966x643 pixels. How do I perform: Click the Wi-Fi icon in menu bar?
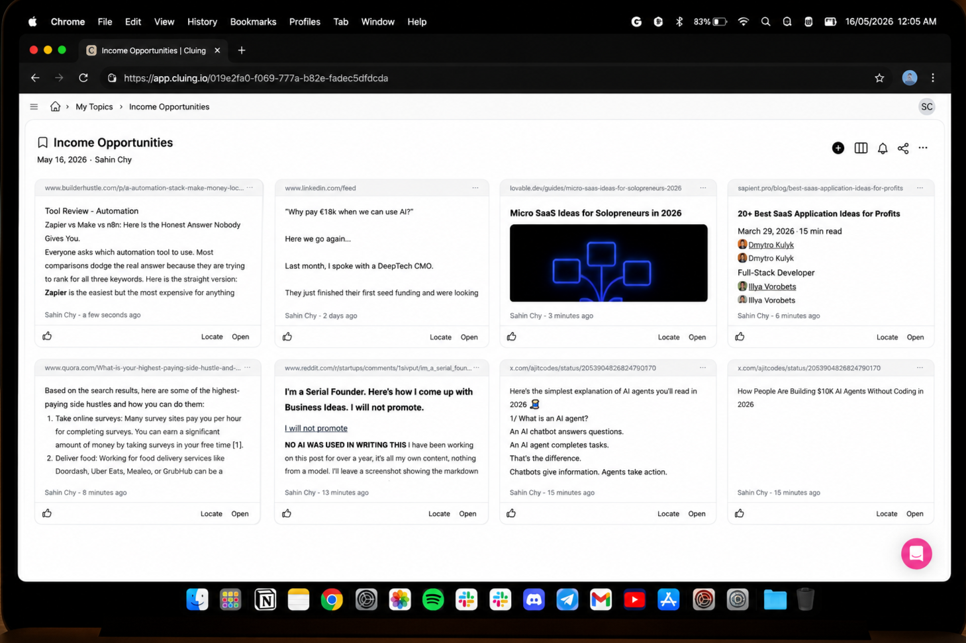(x=744, y=22)
